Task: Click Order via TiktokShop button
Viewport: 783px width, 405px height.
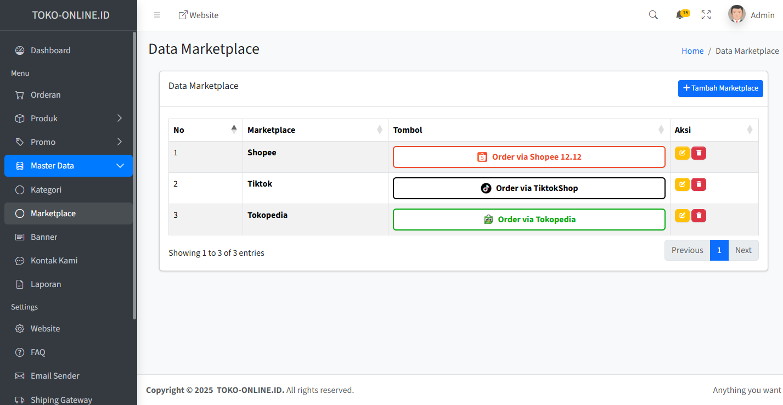Action: tap(529, 188)
